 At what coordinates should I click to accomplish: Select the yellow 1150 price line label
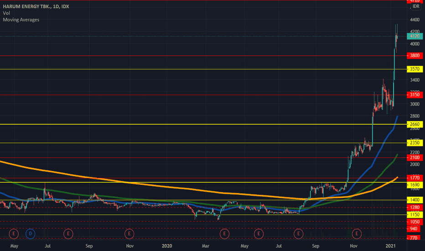415,214
